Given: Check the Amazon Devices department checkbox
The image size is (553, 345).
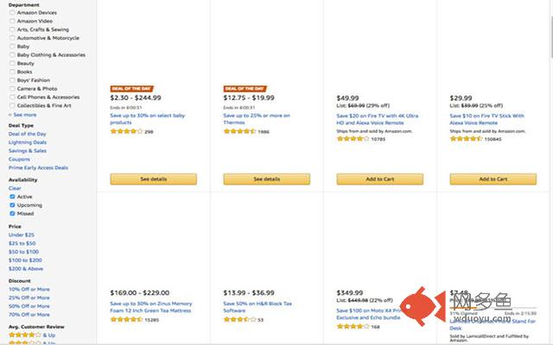Looking at the screenshot, I should point(12,12).
